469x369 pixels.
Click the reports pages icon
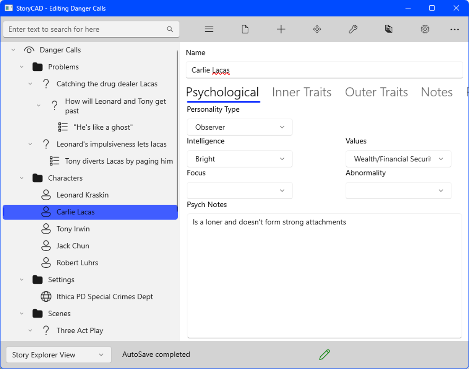tap(389, 29)
